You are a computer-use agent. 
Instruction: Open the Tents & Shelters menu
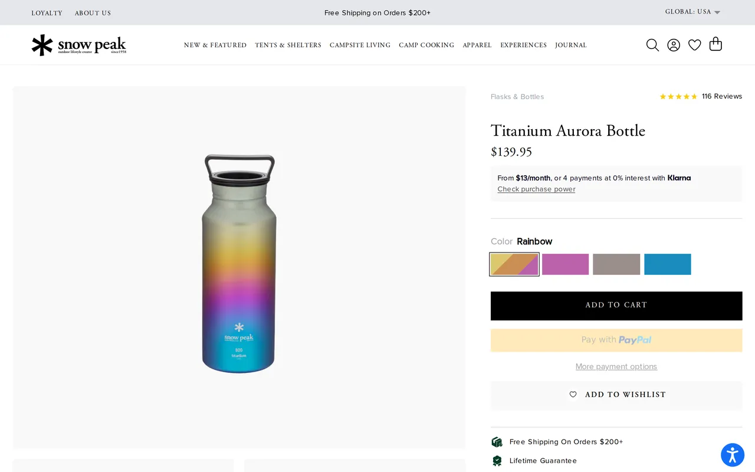click(288, 45)
